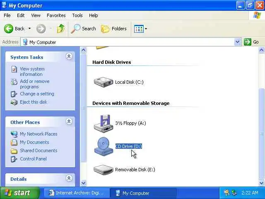Select the 3½ Floppy (A:) drive icon
The width and height of the screenshot is (265, 199).
point(104,124)
